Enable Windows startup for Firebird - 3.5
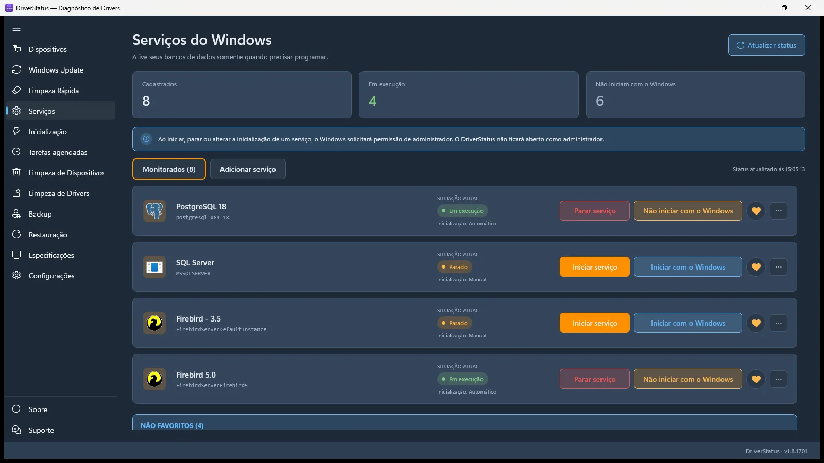824x463 pixels. (x=688, y=323)
